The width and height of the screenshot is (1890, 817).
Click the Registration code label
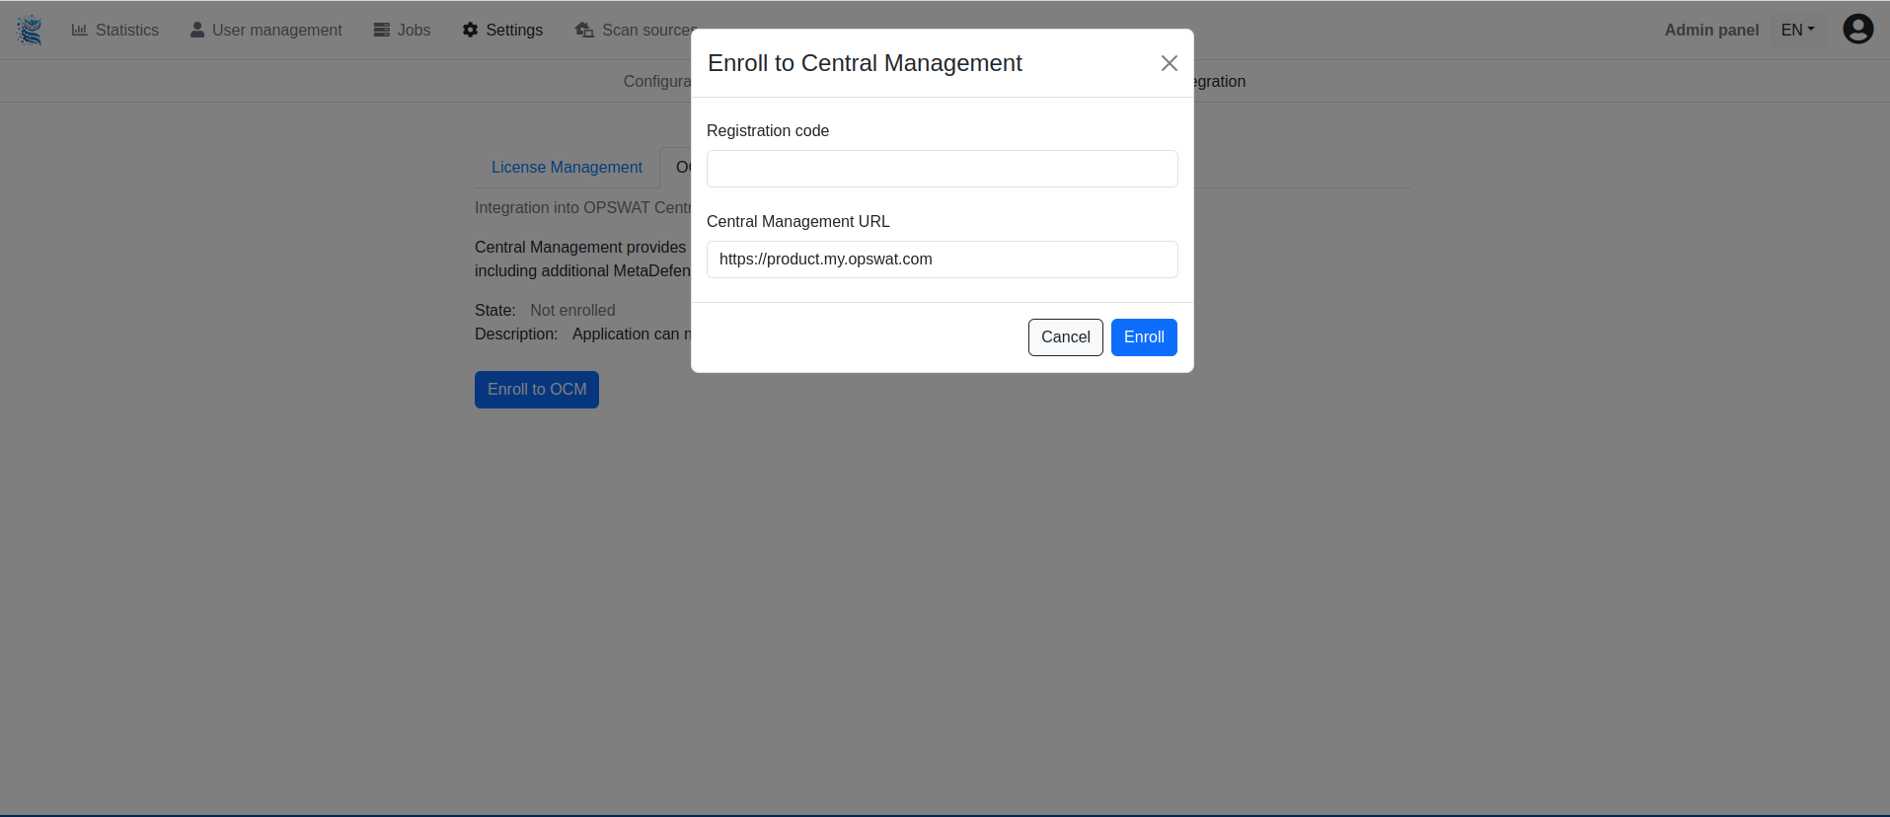(768, 130)
